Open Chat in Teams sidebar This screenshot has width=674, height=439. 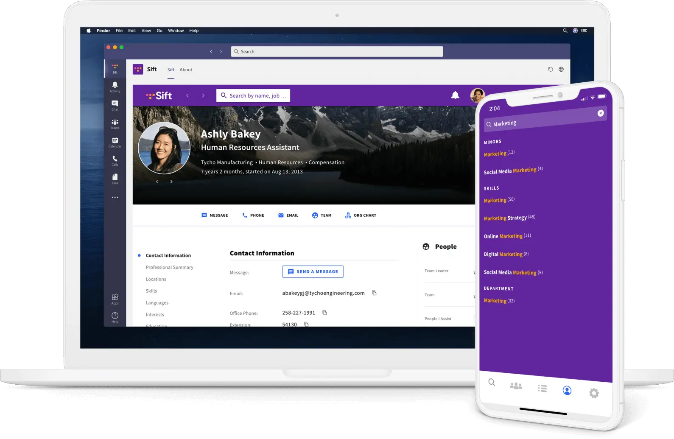pos(115,105)
